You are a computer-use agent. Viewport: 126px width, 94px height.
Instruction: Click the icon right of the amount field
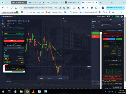tap(99, 25)
